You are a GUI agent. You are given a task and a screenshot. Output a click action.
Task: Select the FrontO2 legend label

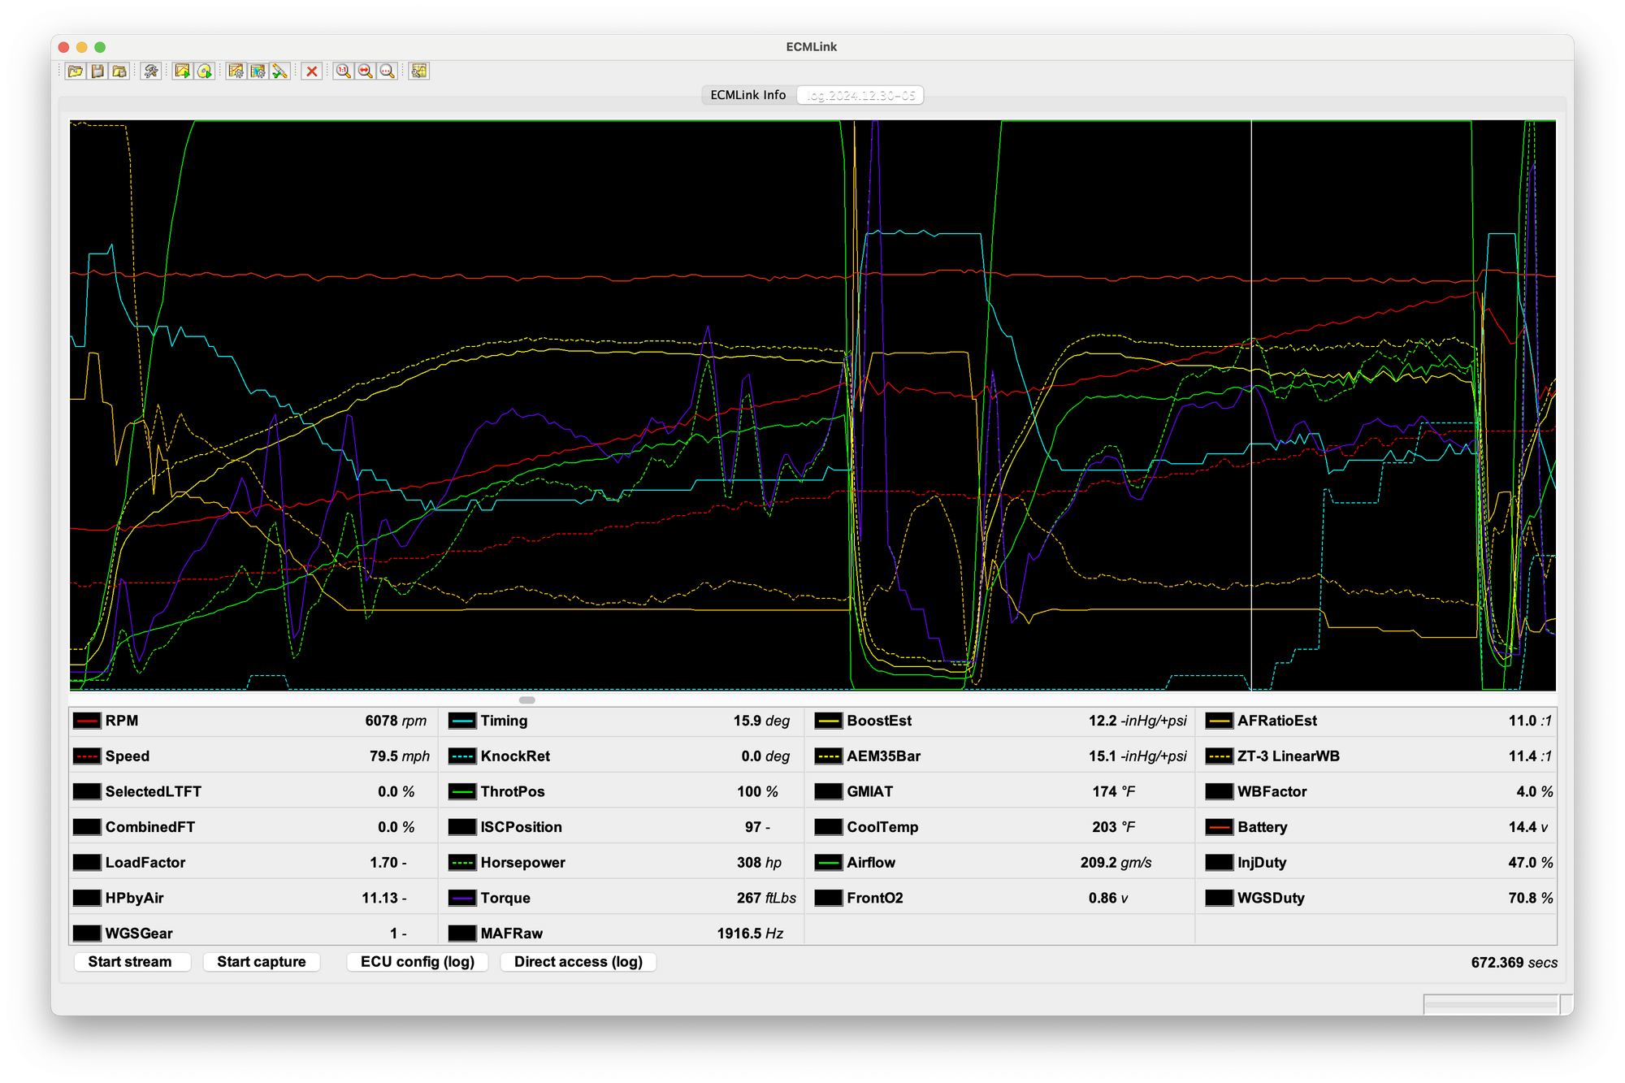click(x=875, y=898)
